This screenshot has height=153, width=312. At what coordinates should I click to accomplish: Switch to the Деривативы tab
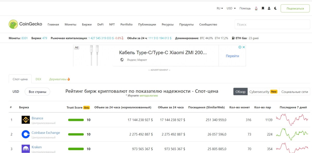pos(60,79)
